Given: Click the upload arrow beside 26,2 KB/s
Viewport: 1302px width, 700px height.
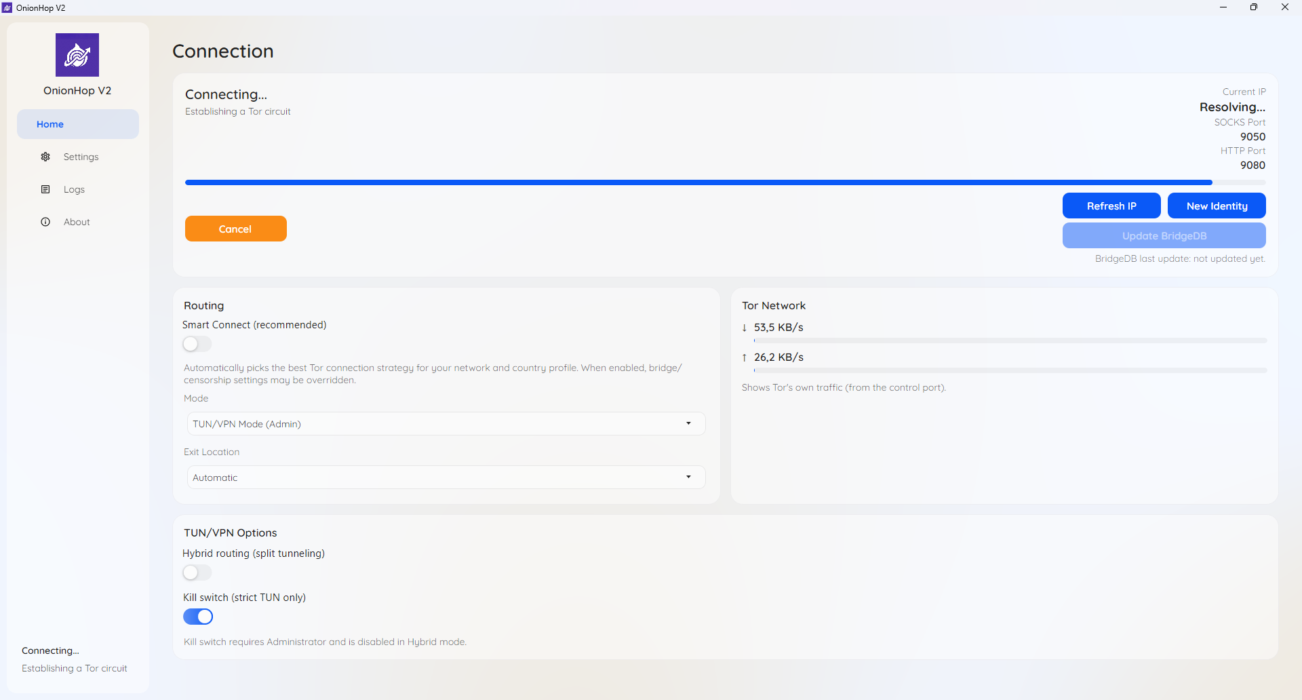Looking at the screenshot, I should point(745,357).
